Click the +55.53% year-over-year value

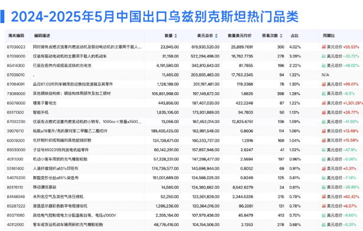point(351,47)
